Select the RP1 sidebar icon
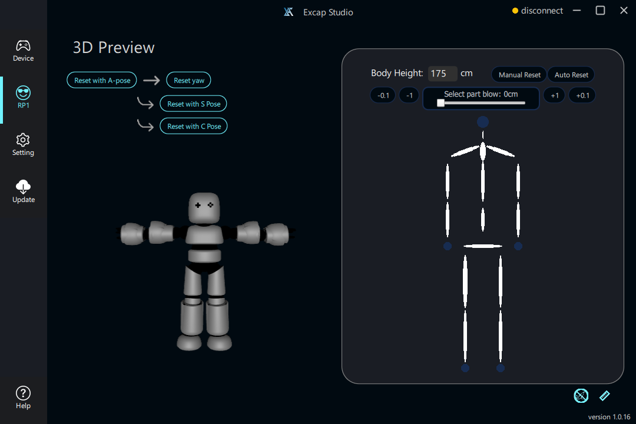 pyautogui.click(x=23, y=97)
